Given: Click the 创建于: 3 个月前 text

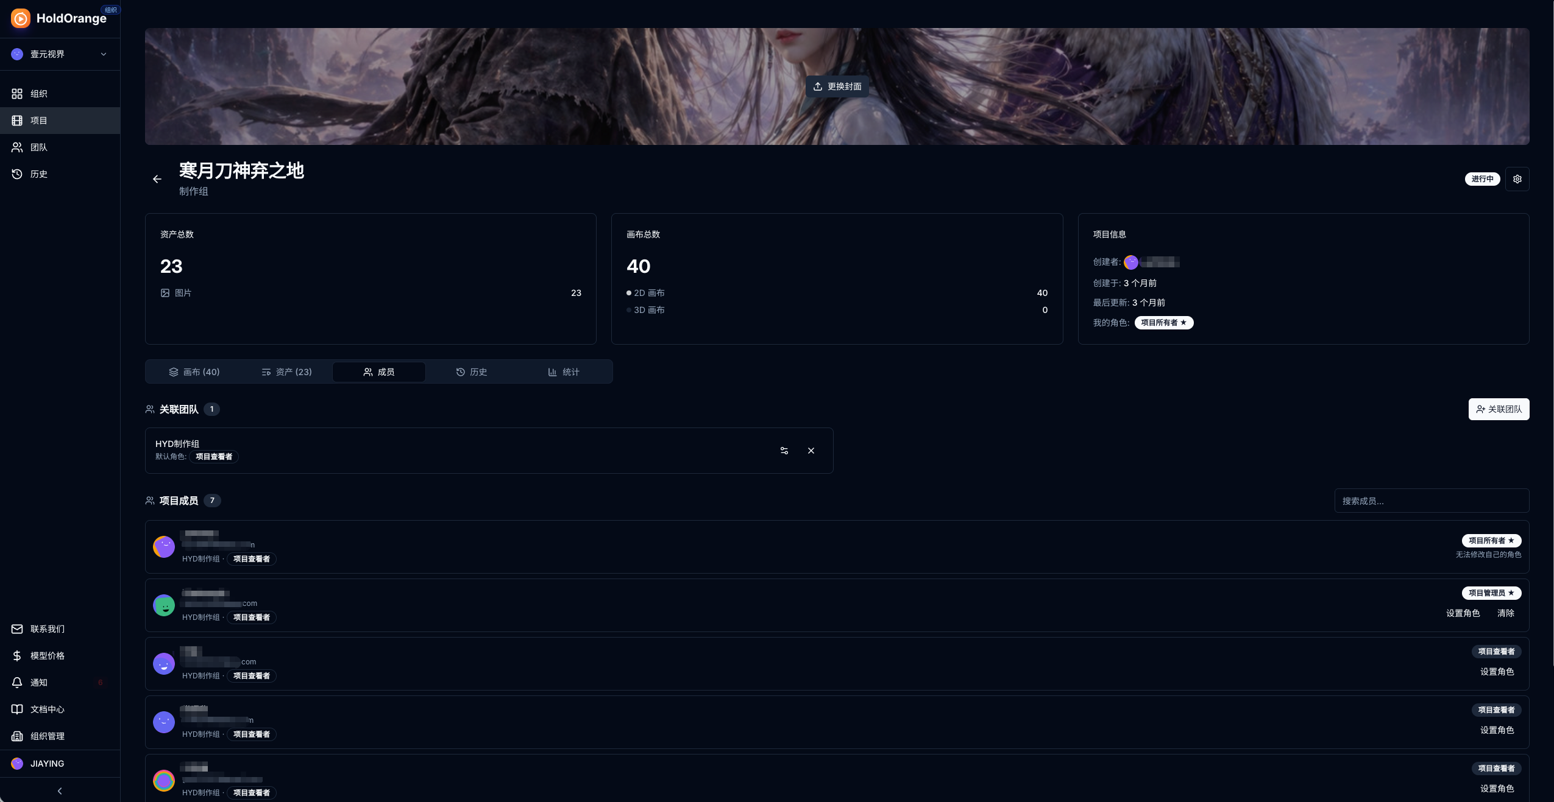Looking at the screenshot, I should pyautogui.click(x=1124, y=283).
